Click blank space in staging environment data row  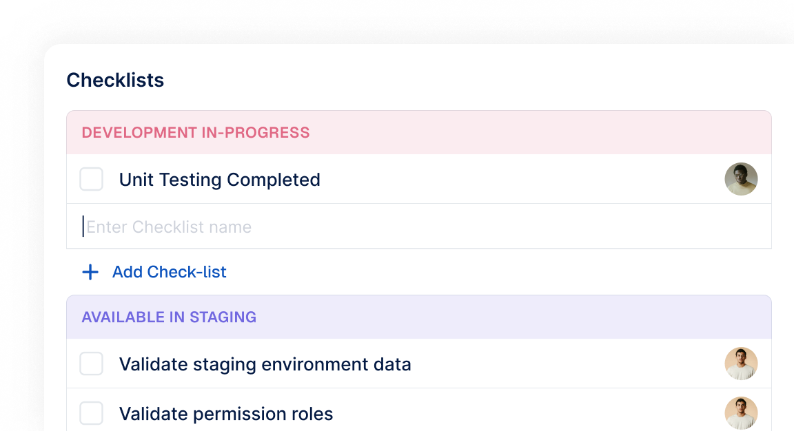[565, 364]
